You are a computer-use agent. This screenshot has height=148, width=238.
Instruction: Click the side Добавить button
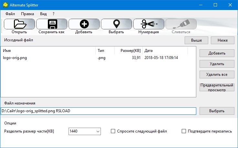tap(217, 53)
